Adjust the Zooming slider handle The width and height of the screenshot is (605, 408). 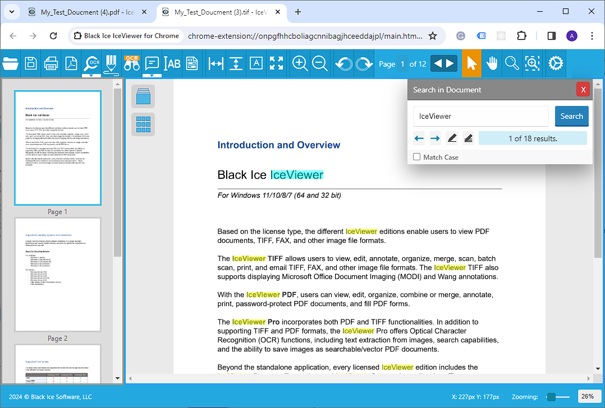551,397
